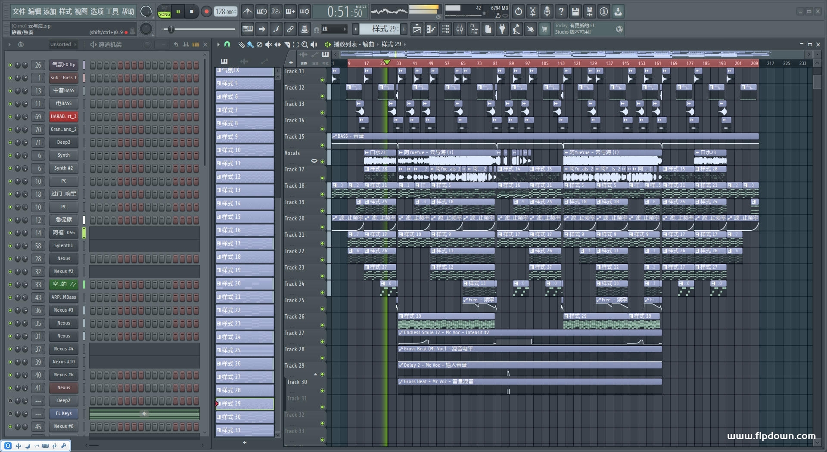Toggle the green mute LED for 中音BASS

[x=10, y=91]
